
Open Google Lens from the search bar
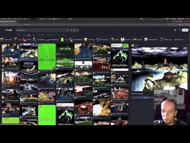coord(74,30)
